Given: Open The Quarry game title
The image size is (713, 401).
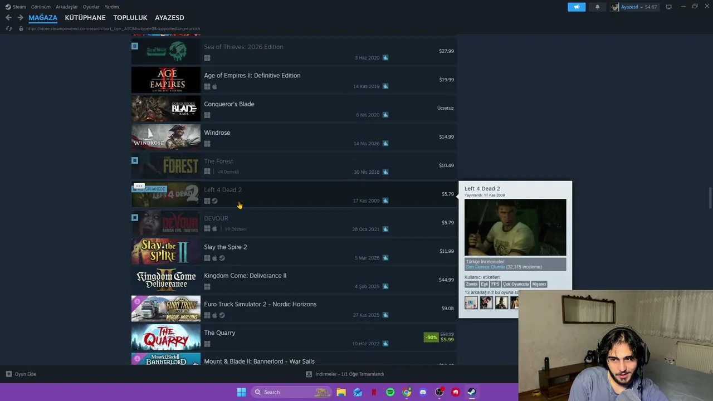Looking at the screenshot, I should [x=219, y=332].
